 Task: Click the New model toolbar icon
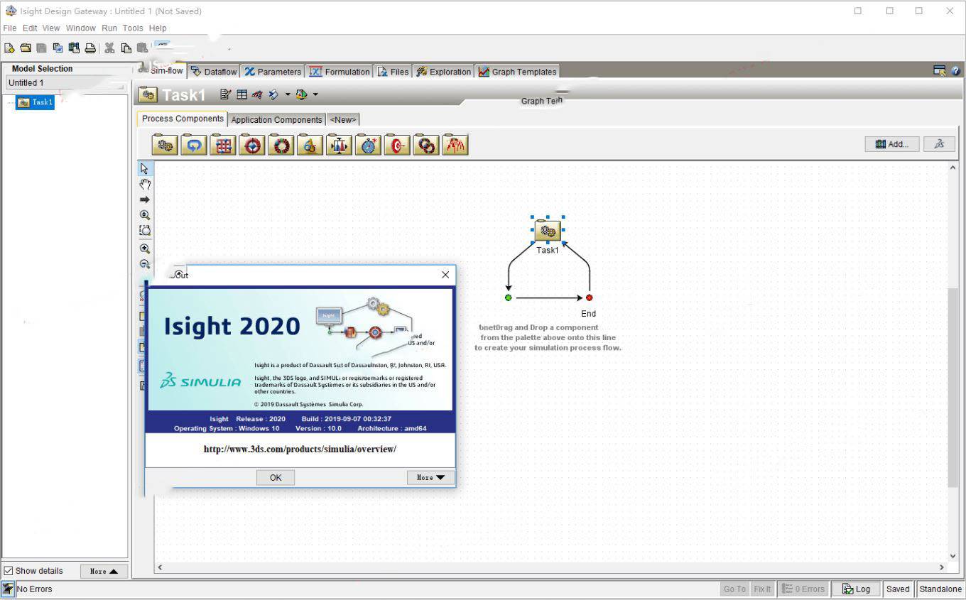click(x=9, y=48)
